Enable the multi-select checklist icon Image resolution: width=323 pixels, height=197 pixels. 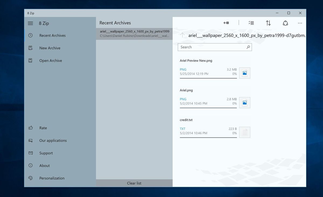click(x=251, y=23)
